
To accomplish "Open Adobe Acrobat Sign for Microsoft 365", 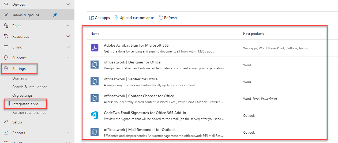I will (136, 45).
